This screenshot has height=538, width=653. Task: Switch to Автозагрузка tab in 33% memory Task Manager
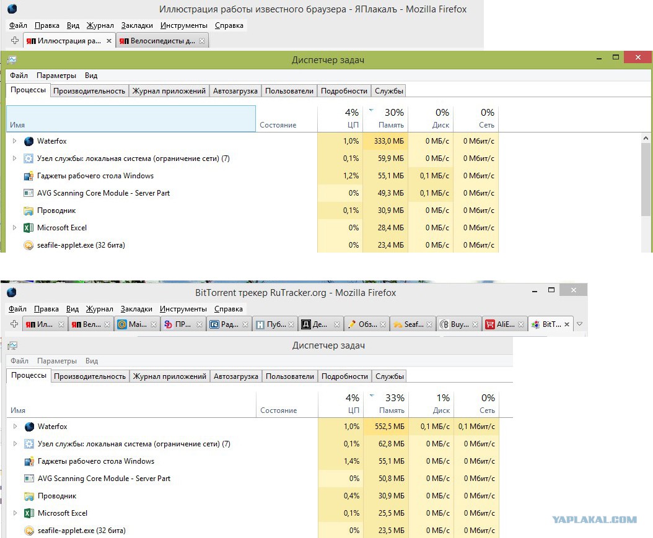(x=235, y=376)
